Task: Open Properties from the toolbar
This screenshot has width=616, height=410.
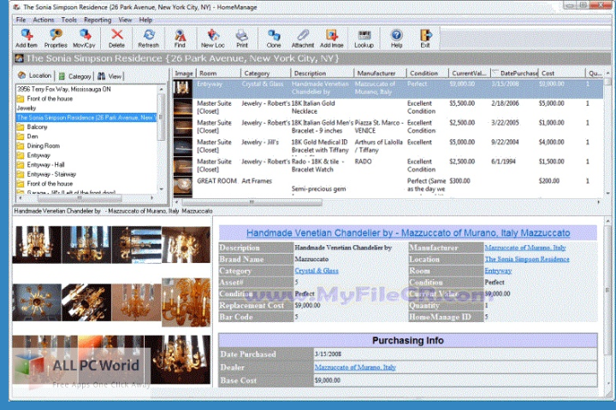Action: pos(56,38)
